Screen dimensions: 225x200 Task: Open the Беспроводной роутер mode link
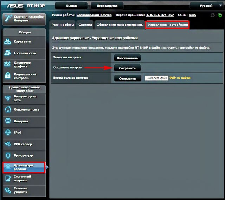[x=94, y=15]
